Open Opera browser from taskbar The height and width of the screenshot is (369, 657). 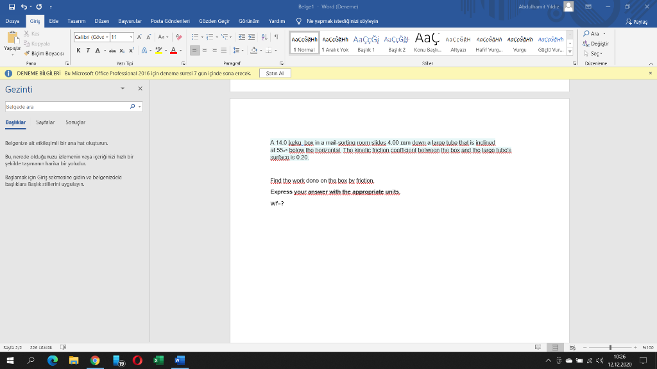pos(137,360)
